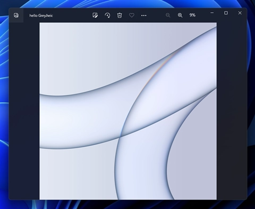Open the Photos gallery icon beside filename

pos(16,15)
